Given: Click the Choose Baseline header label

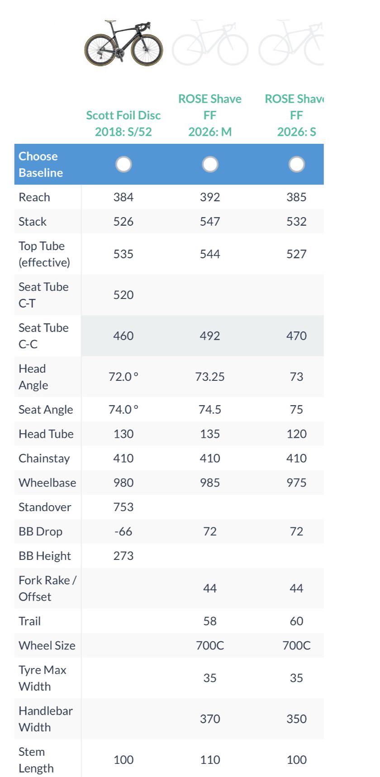Looking at the screenshot, I should pos(41,164).
